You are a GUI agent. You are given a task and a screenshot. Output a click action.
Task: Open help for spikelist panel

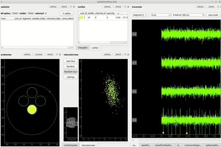[71, 7]
